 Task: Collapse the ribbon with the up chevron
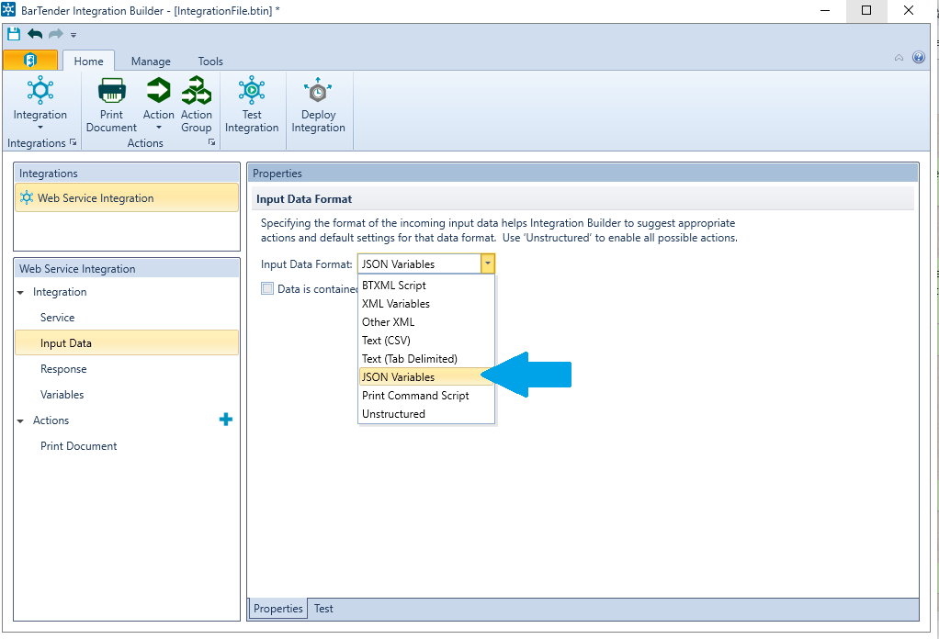point(899,58)
